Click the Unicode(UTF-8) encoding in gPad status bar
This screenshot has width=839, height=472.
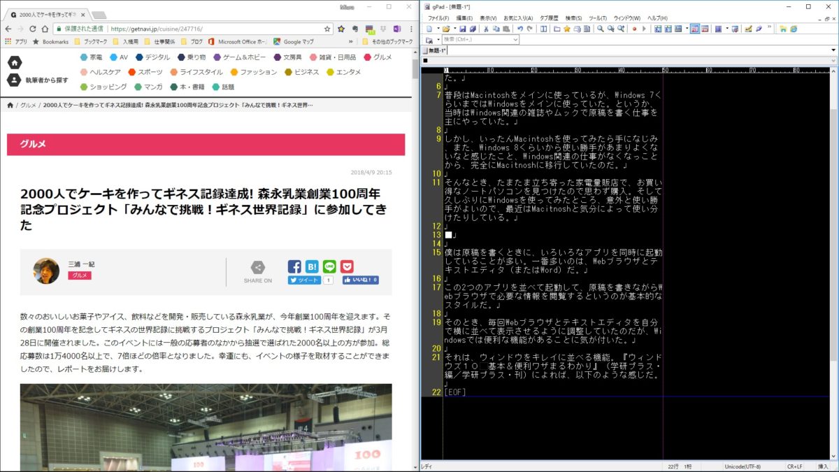click(742, 466)
